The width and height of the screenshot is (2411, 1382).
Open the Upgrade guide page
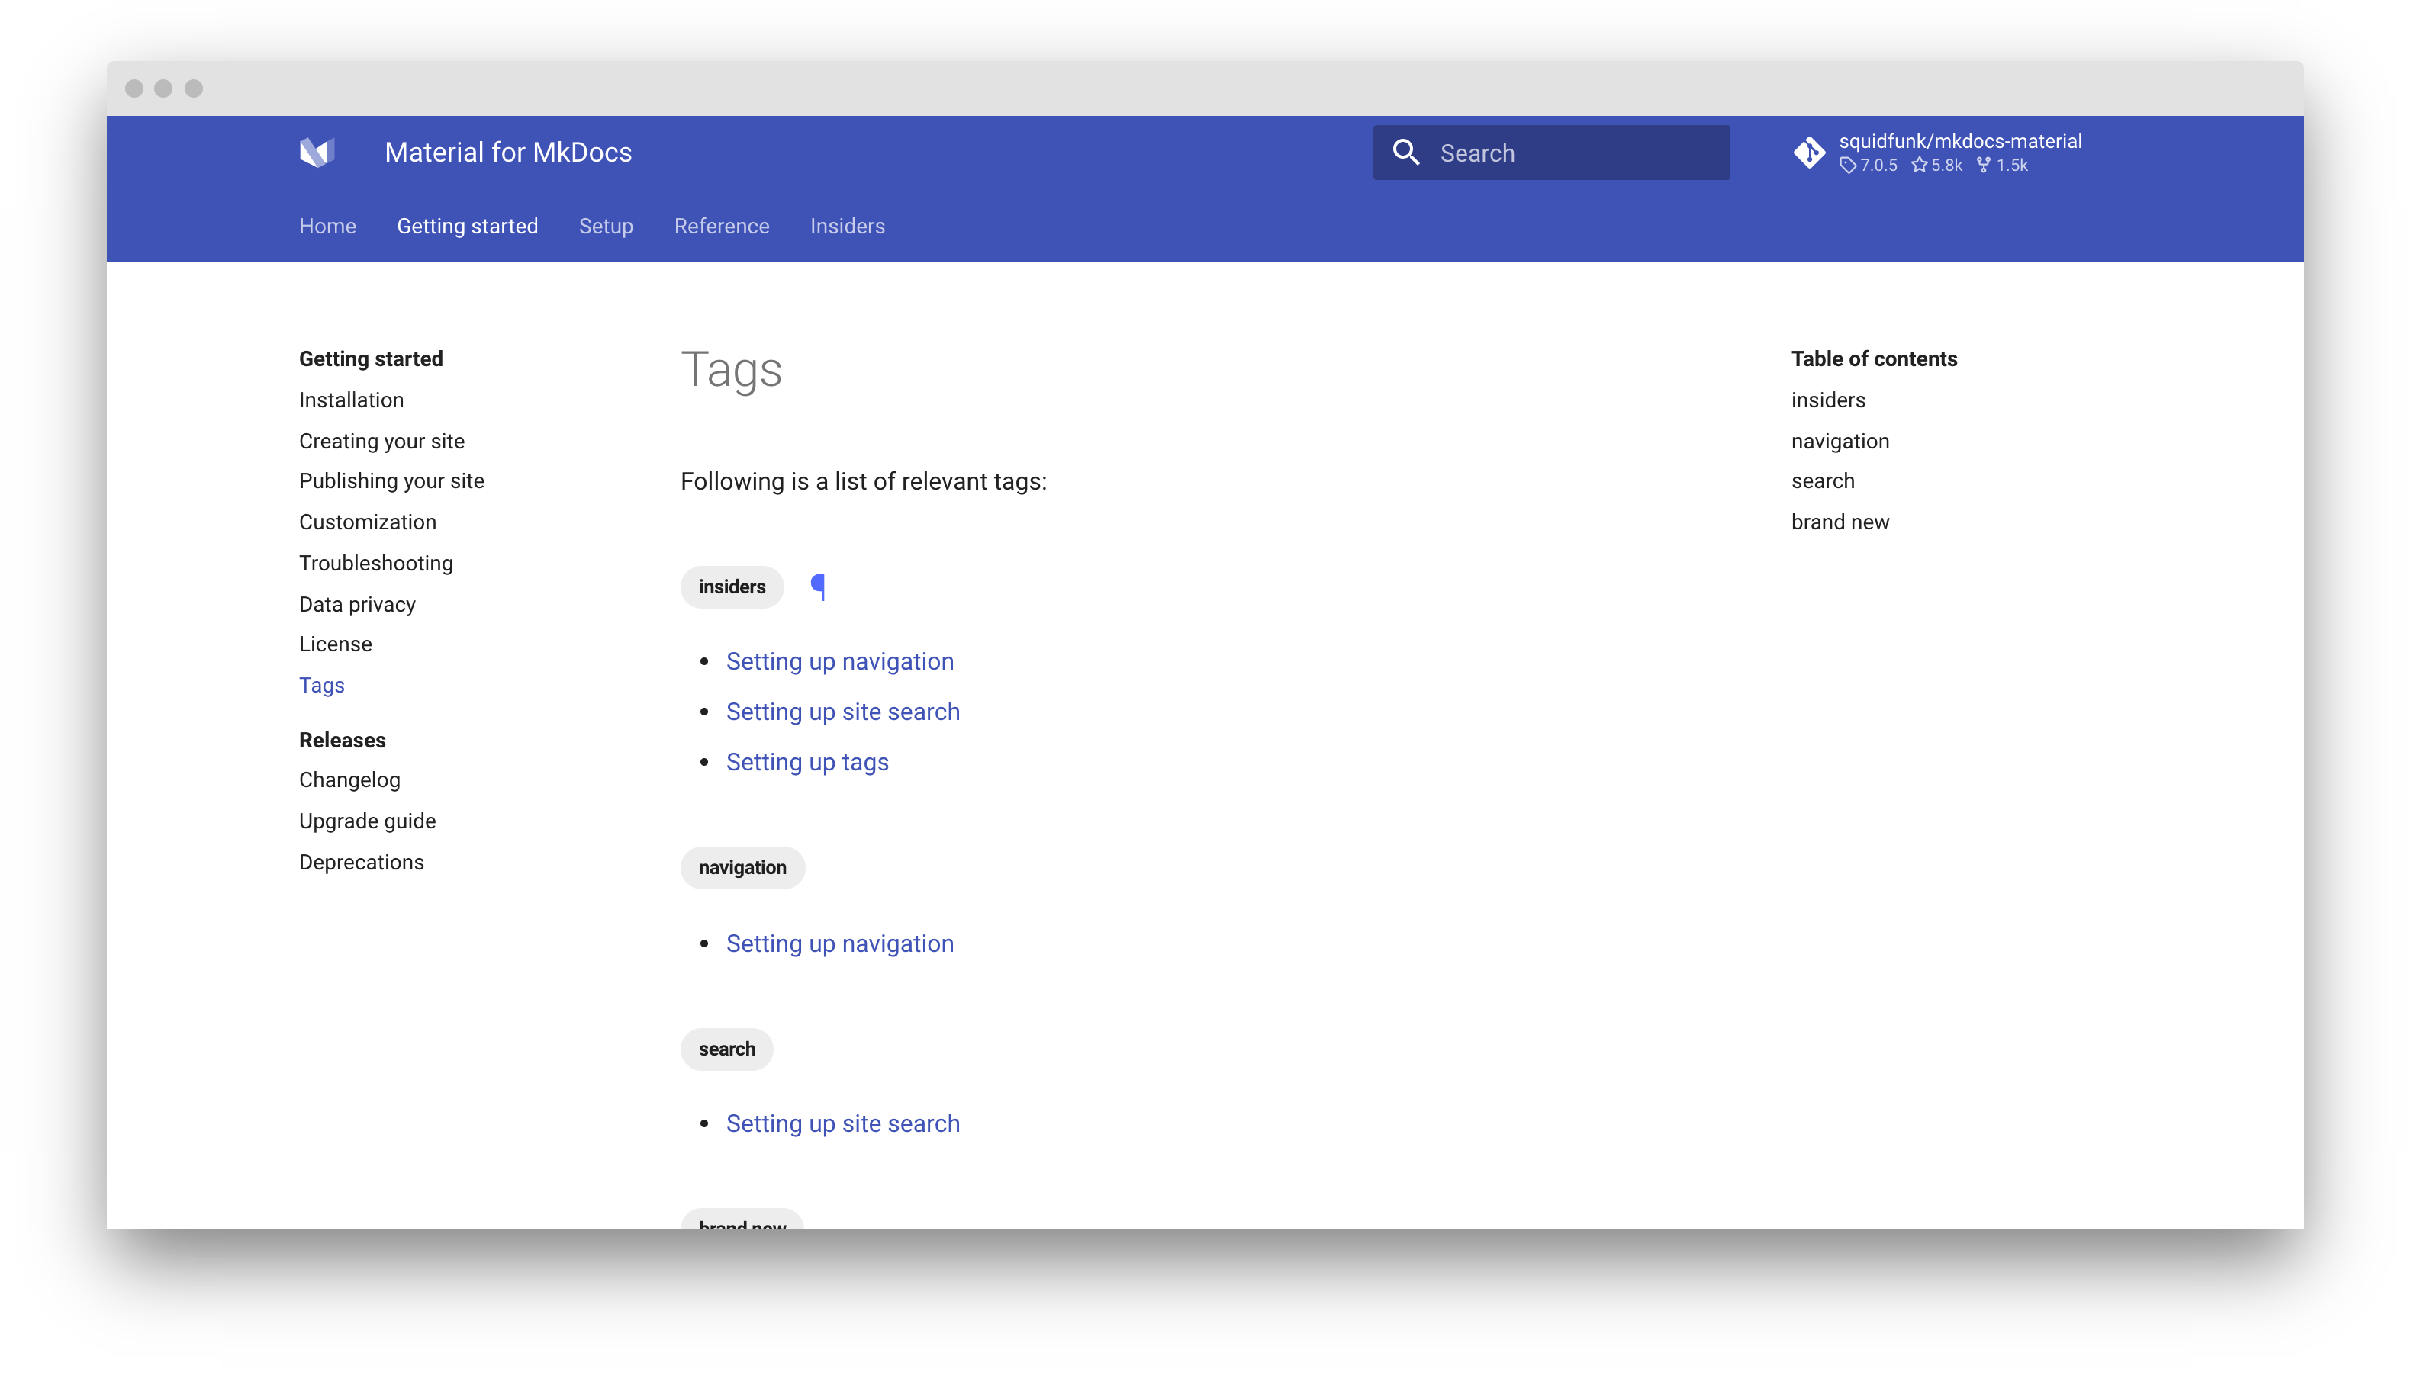coord(367,821)
